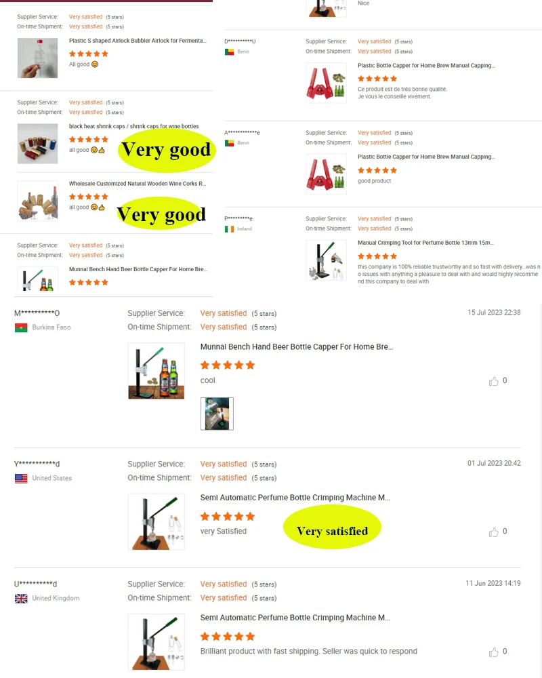Open red bottle capper thumbnail for "good product" review
This screenshot has width=542, height=678.
(326, 174)
